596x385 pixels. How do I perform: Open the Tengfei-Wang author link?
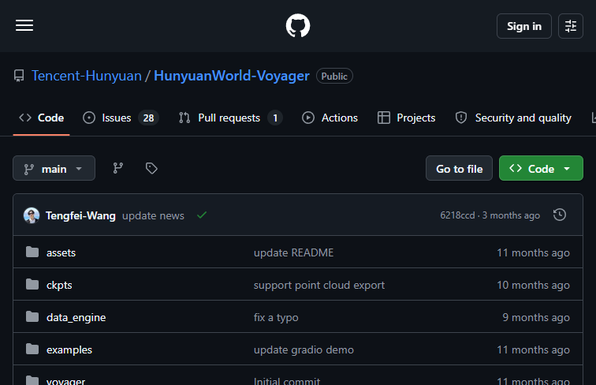tap(80, 215)
